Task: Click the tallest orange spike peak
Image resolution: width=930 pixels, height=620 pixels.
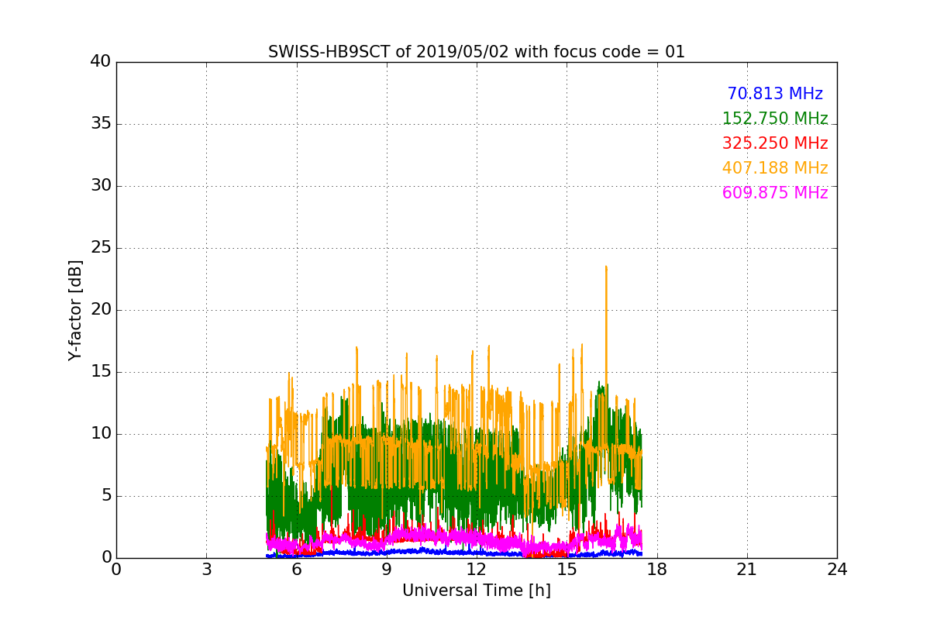Action: pos(606,267)
